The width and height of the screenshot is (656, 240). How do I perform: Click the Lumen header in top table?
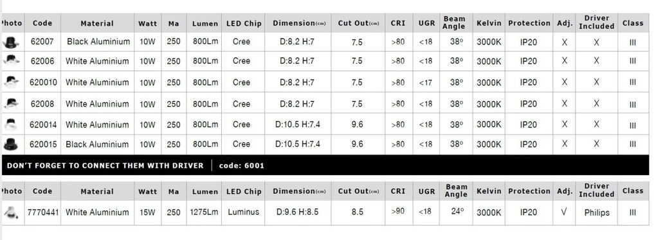205,23
